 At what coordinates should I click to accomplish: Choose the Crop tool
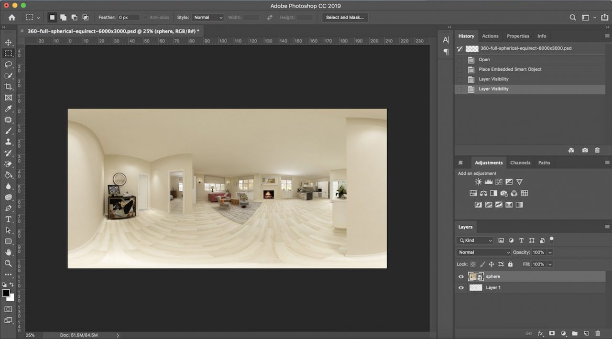tap(9, 87)
